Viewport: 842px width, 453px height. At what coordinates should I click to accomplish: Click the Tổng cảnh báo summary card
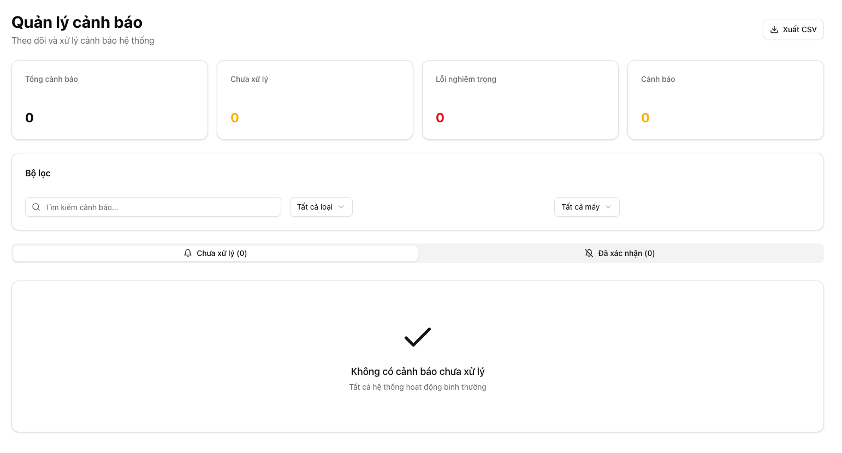[x=110, y=100]
